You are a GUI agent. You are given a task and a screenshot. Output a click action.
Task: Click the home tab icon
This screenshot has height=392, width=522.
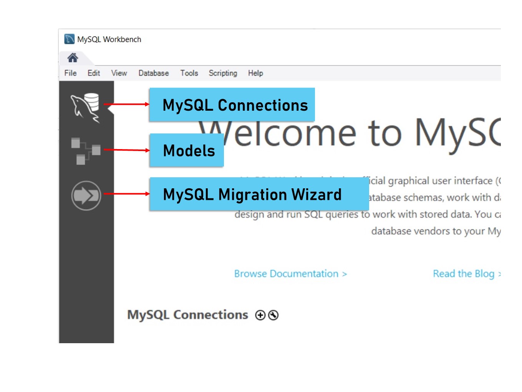pyautogui.click(x=73, y=58)
